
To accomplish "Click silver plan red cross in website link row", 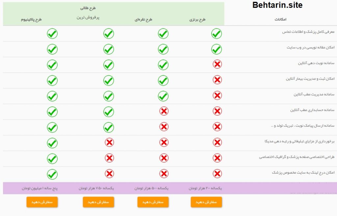I will [164, 174].
